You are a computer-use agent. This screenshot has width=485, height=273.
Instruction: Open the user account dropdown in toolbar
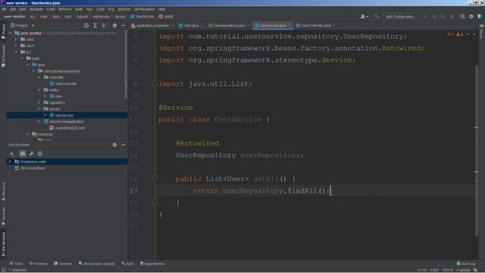[365, 17]
